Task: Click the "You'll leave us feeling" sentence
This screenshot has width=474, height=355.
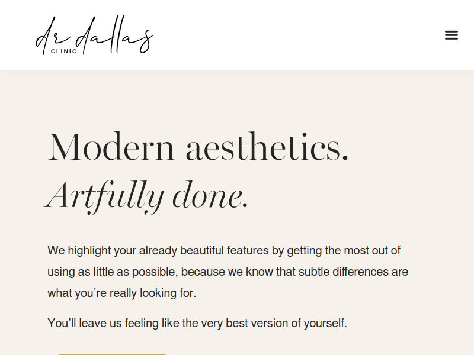Action: 197,323
